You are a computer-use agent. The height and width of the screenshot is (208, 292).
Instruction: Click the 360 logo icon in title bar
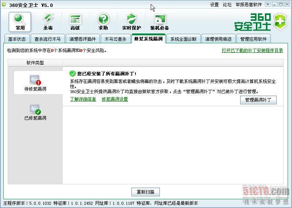4,5
